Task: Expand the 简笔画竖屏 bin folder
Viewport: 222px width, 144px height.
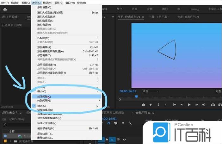Action: coord(11,141)
